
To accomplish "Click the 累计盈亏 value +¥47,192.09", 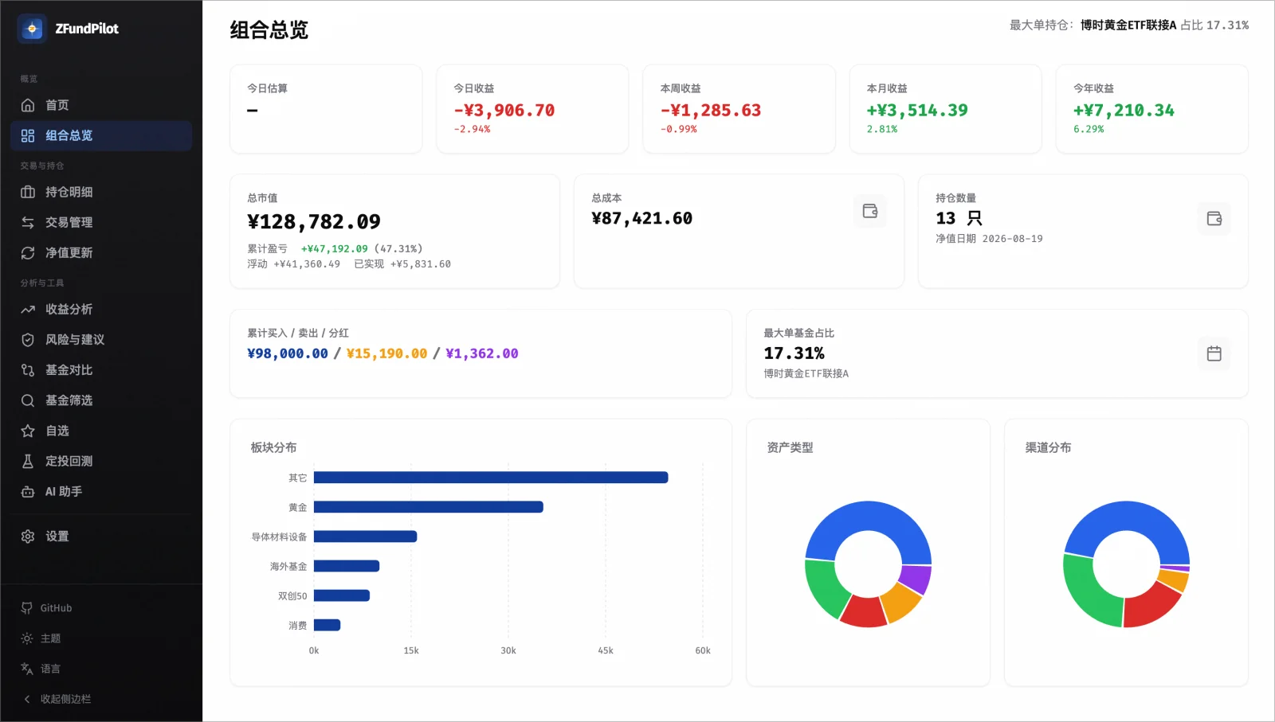I will click(x=335, y=249).
